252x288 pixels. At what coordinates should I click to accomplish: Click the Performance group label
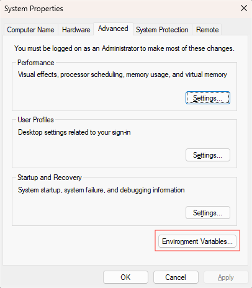36,63
